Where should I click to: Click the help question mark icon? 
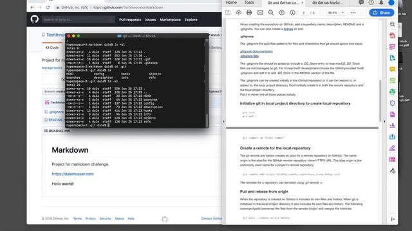click(x=371, y=3)
